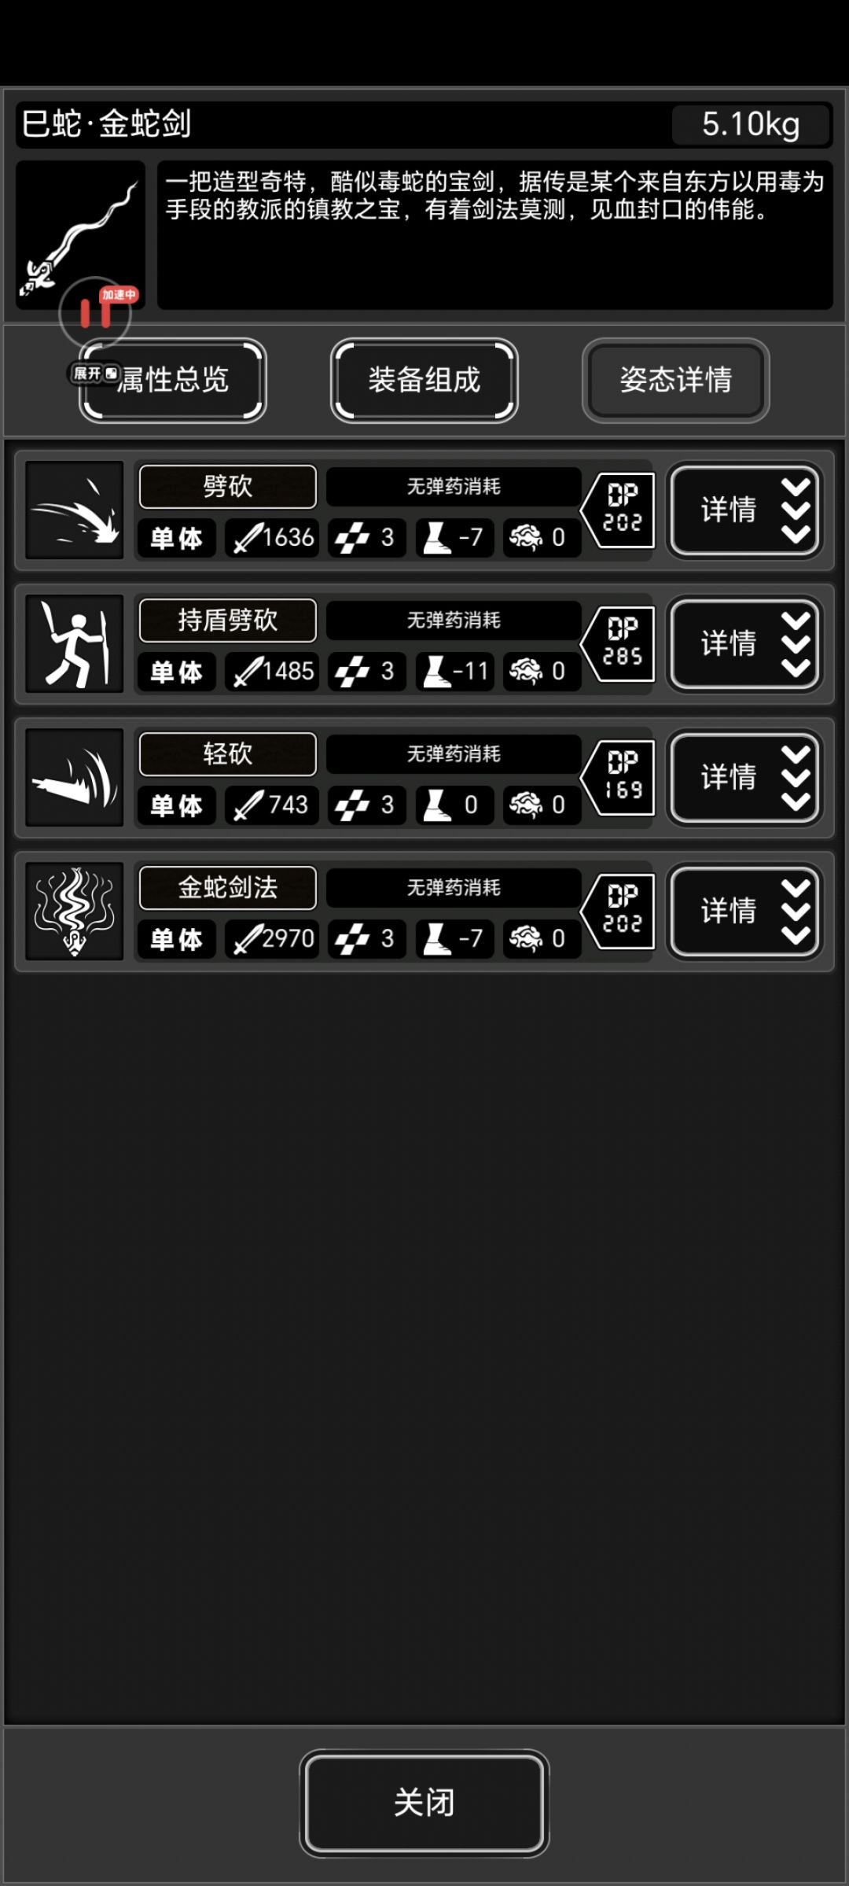Switch to the 属性总览 tab
The image size is (849, 1886).
(x=173, y=381)
